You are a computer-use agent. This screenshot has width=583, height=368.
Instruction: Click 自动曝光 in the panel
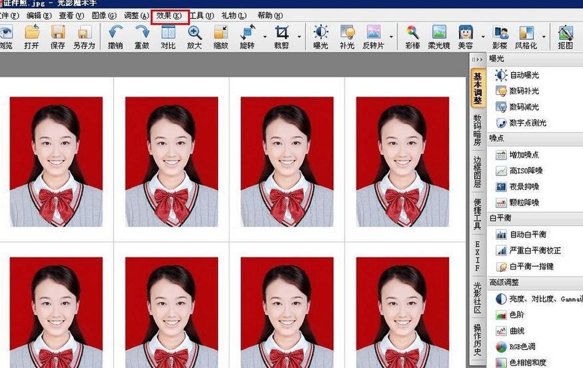(x=518, y=75)
